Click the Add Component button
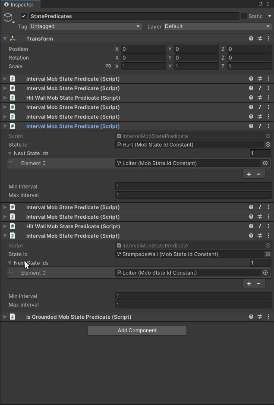Viewport: 274px width, 405px height. coord(137,330)
